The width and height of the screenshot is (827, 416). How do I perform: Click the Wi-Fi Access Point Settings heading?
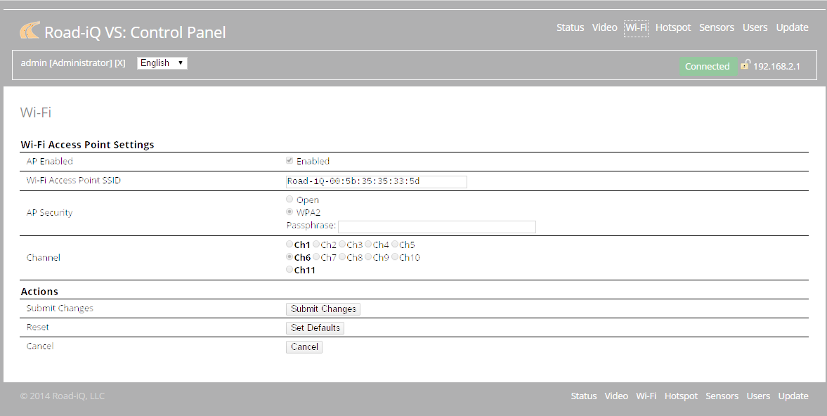(87, 145)
